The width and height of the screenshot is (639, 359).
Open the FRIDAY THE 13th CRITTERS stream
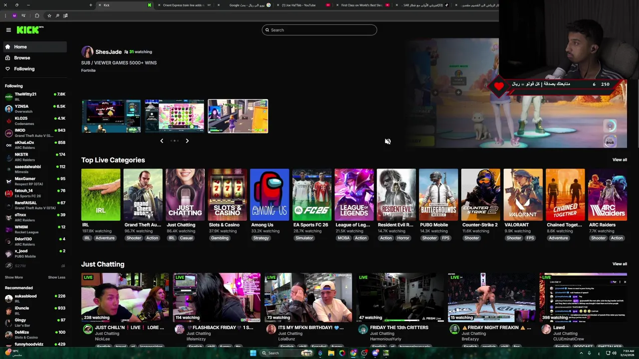click(x=400, y=298)
